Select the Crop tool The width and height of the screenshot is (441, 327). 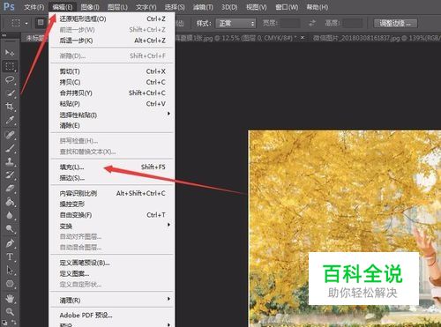point(10,107)
